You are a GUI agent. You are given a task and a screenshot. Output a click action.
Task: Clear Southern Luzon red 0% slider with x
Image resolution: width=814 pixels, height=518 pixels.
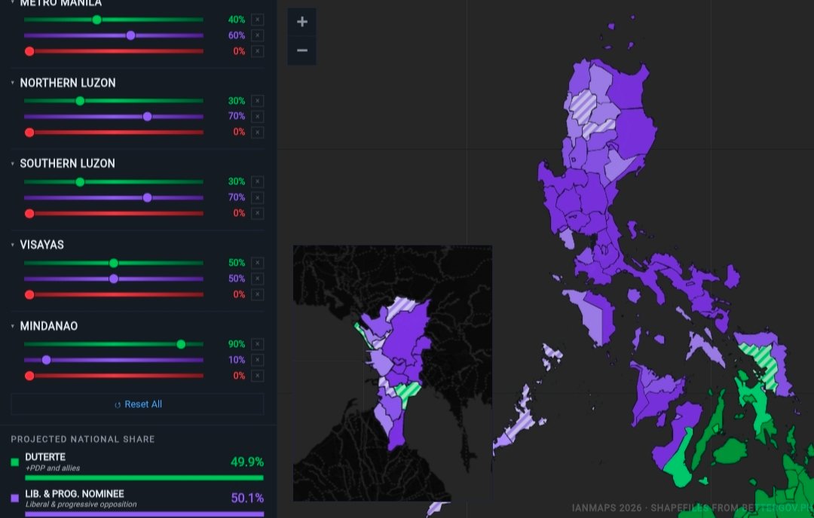pyautogui.click(x=258, y=213)
